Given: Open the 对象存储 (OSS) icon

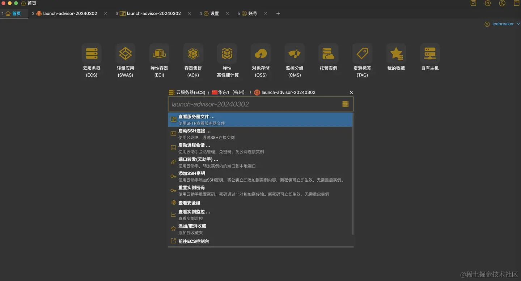Looking at the screenshot, I should click(261, 53).
